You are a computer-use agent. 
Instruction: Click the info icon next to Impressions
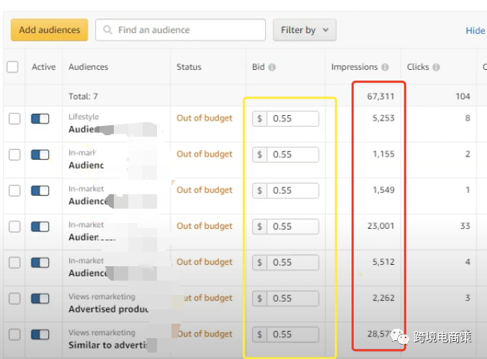(x=385, y=68)
